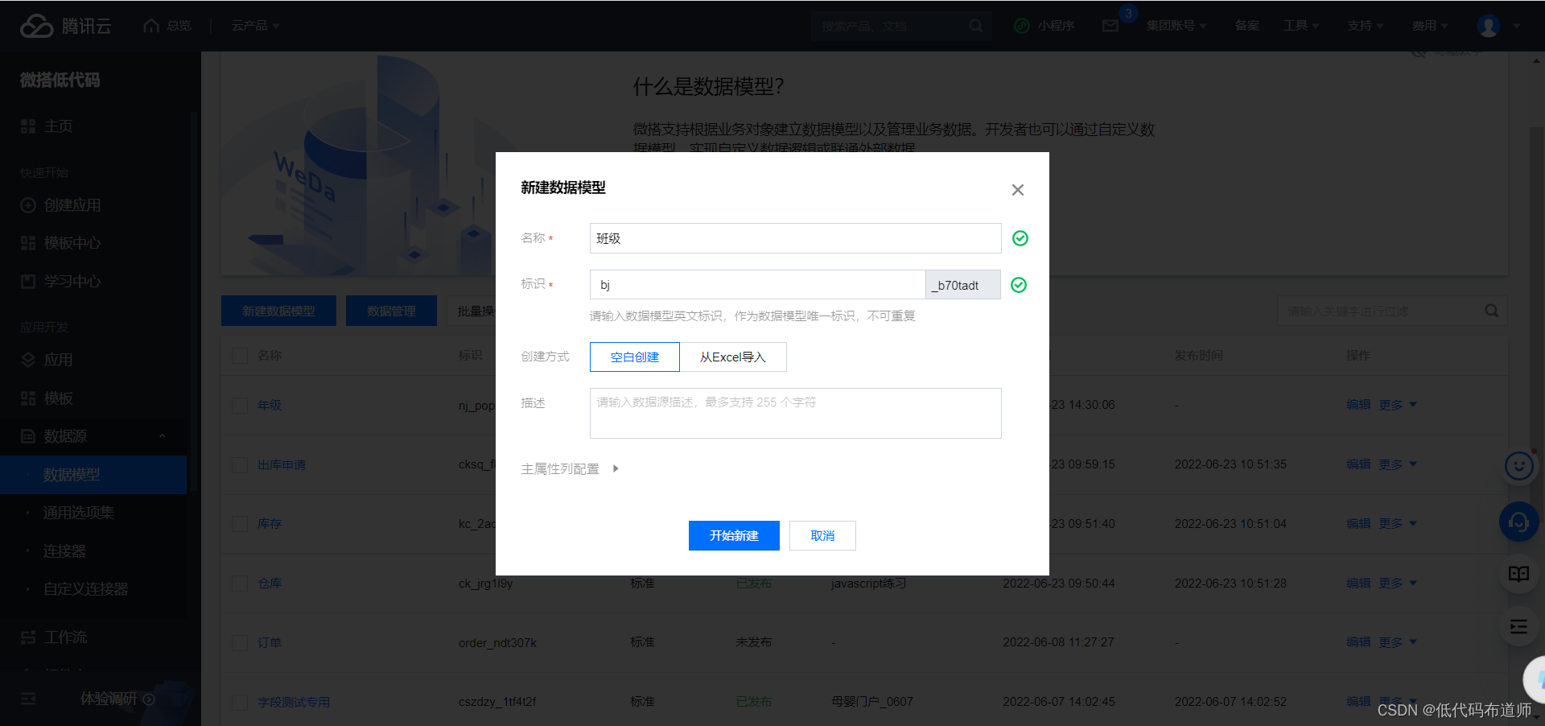
Task: Collapse the 数据源 sidebar group arrow
Action: tap(162, 436)
